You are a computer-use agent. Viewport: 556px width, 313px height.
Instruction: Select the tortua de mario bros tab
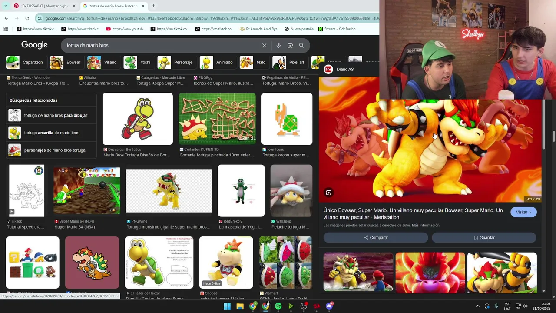[113, 6]
